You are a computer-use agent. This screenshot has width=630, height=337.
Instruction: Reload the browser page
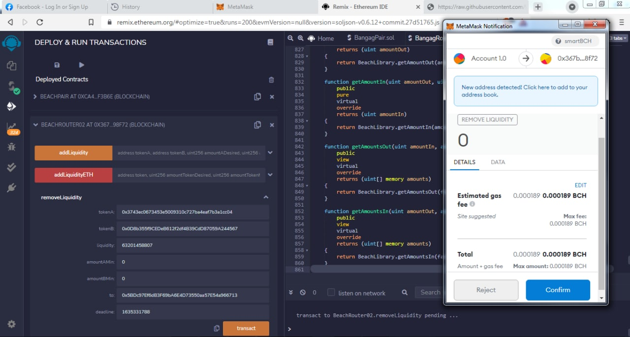[40, 22]
